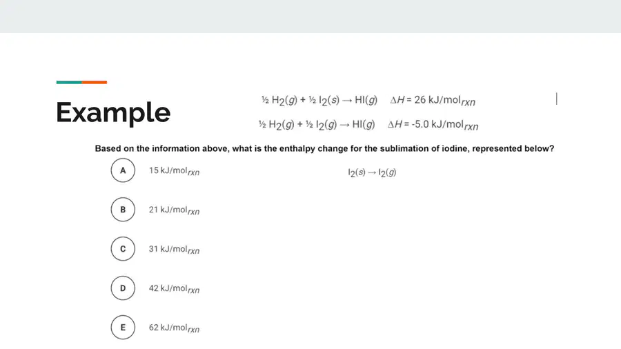Choose option C circle
The height and width of the screenshot is (349, 621).
pos(123,248)
